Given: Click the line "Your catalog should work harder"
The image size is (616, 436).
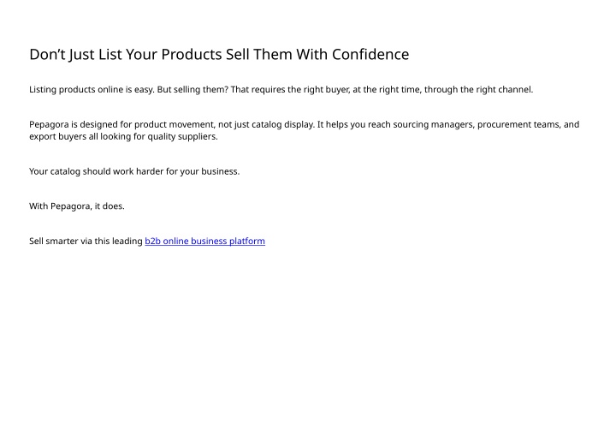Looking at the screenshot, I should (x=97, y=171).
